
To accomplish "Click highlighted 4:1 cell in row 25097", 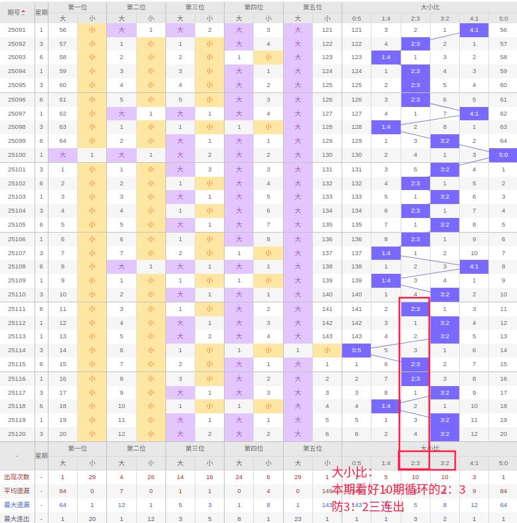I will click(x=474, y=114).
